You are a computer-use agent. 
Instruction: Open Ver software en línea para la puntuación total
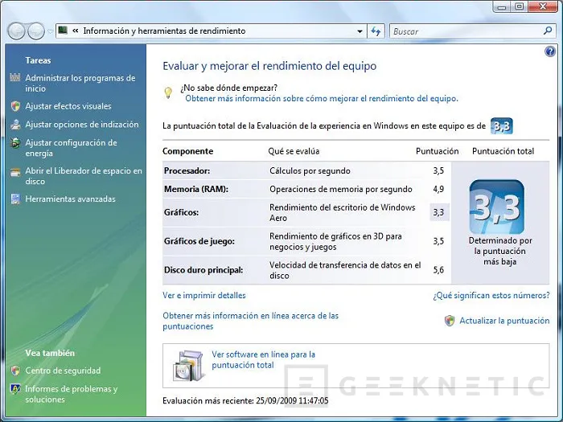(264, 359)
